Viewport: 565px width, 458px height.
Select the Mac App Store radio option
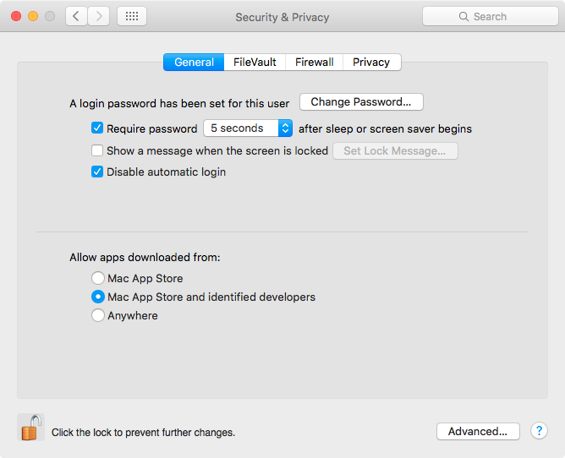98,278
